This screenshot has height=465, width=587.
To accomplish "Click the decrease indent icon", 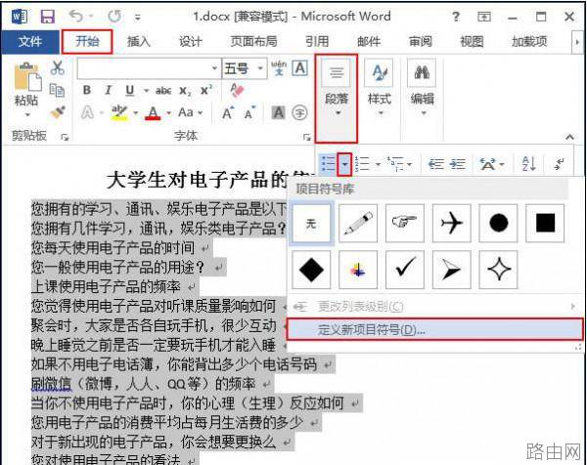I will pos(436,164).
